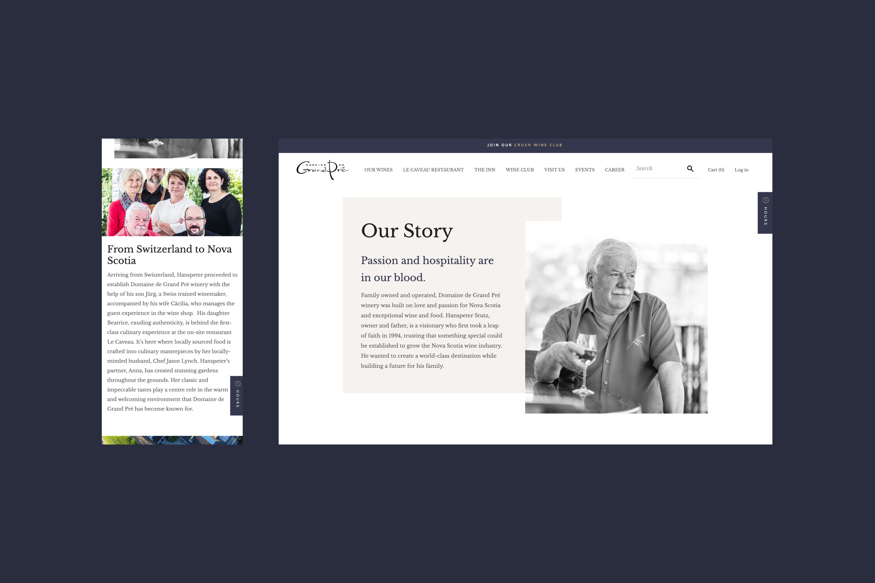
Task: Click the family group photo in mobile view
Action: (172, 202)
